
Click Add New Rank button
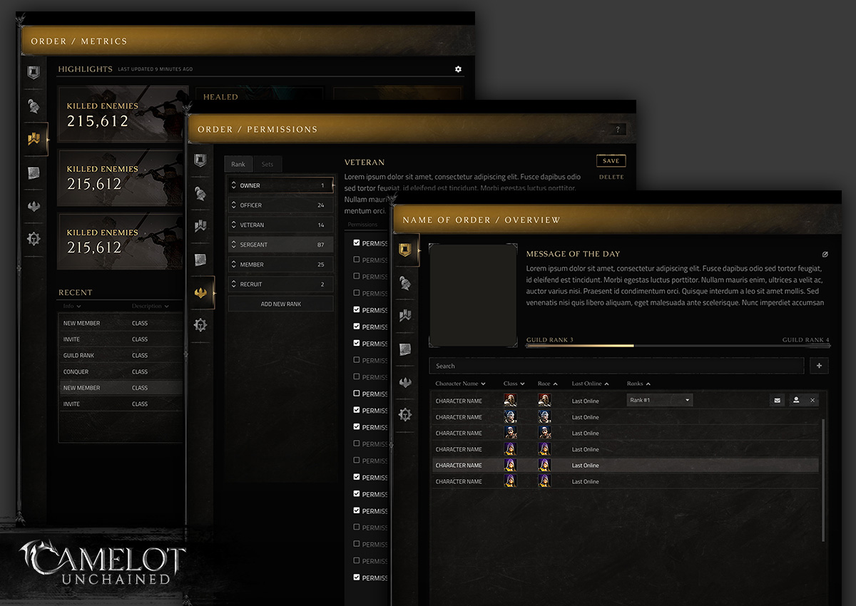coord(280,304)
